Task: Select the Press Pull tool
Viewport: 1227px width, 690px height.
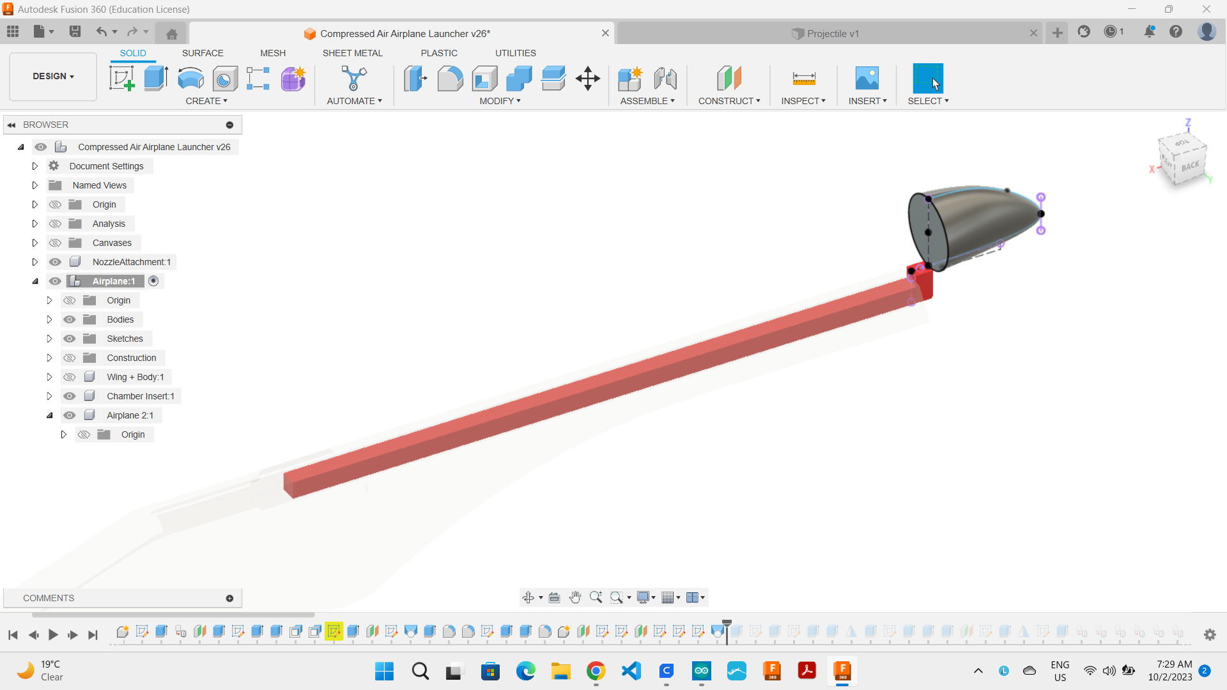Action: (415, 79)
